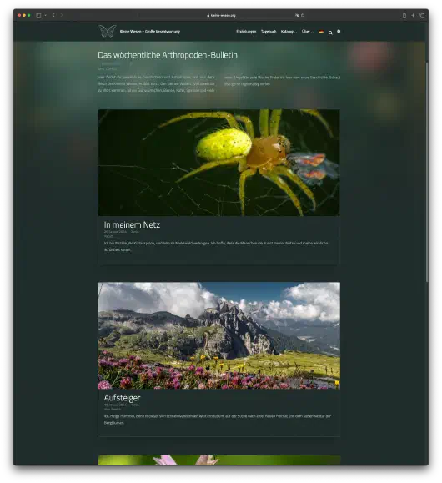The height and width of the screenshot is (483, 442).
Task: Toggle the light/dark theme circle icon
Action: tap(339, 31)
